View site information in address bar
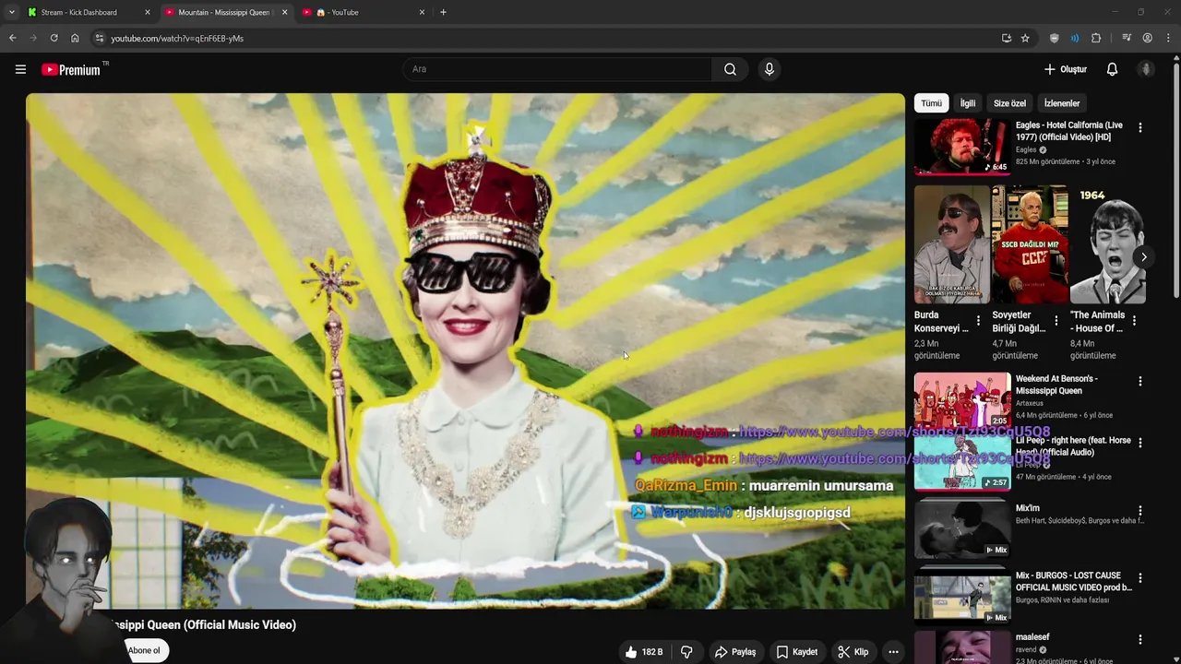Viewport: 1181px width, 664px height. pos(100,38)
